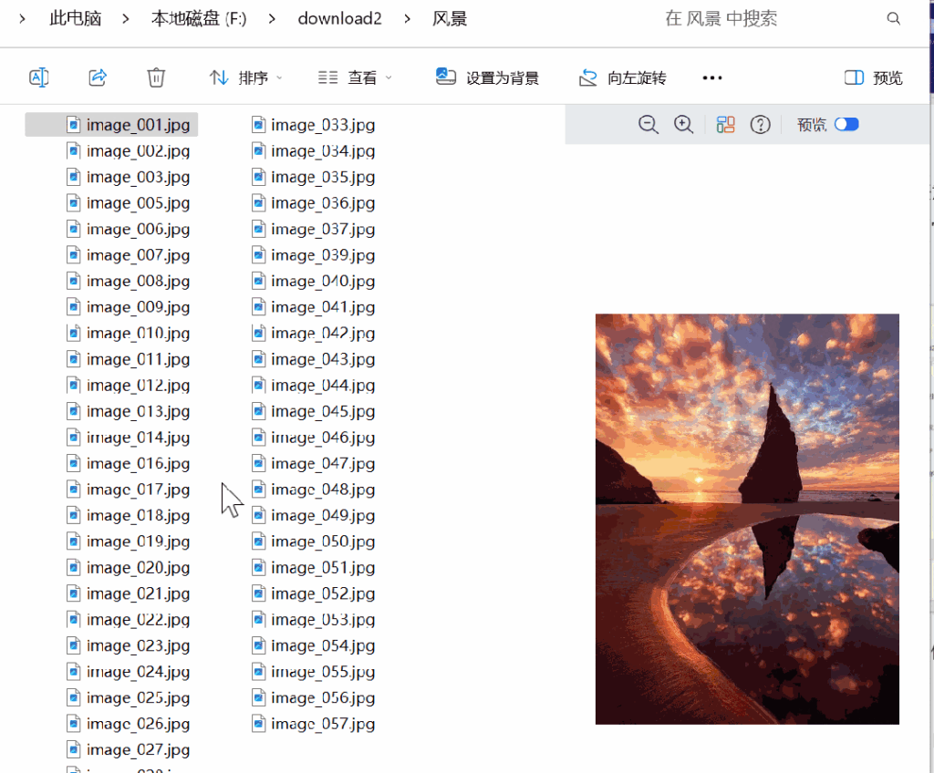934x773 pixels.
Task: Click the help question mark icon
Action: (761, 125)
